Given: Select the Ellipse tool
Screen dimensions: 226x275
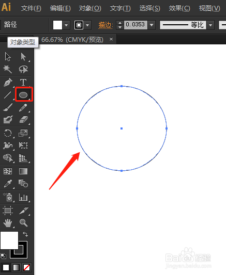Looking at the screenshot, I should [23, 95].
